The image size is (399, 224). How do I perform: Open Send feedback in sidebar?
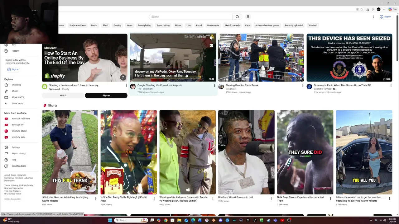point(19,166)
